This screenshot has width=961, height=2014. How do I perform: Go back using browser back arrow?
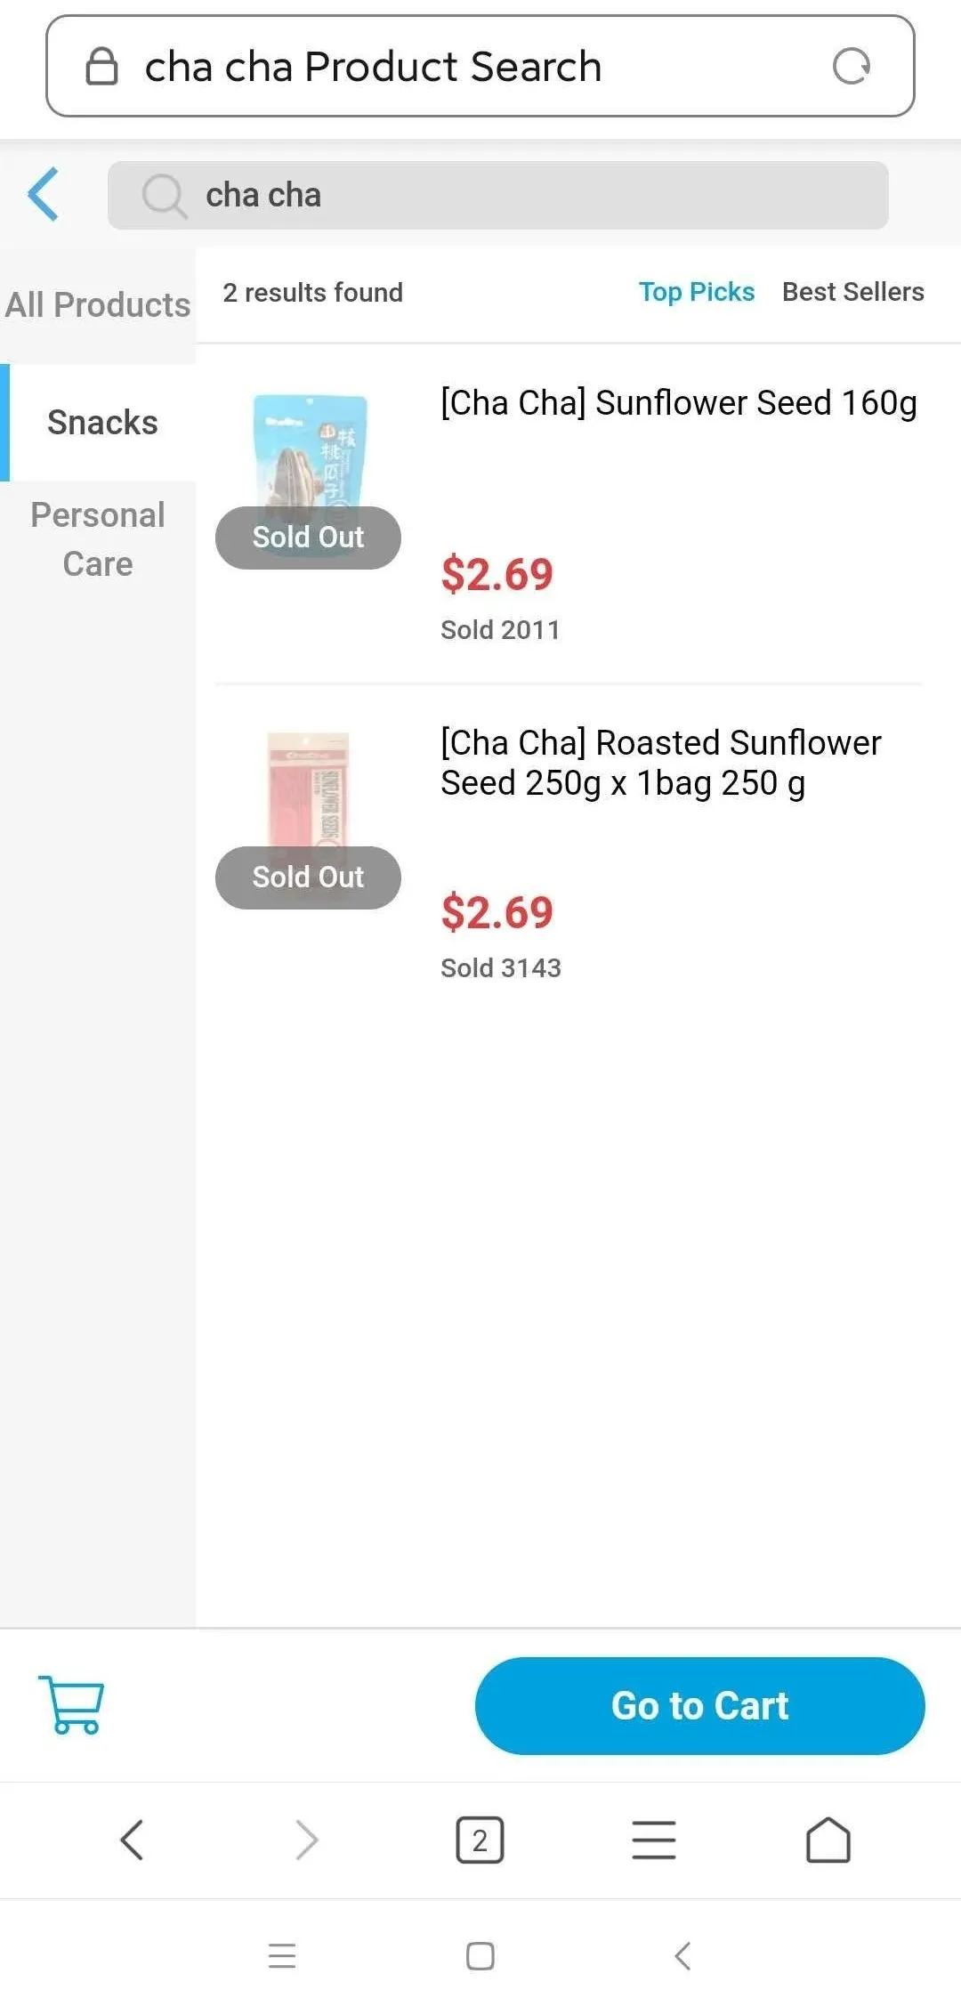click(x=132, y=1840)
